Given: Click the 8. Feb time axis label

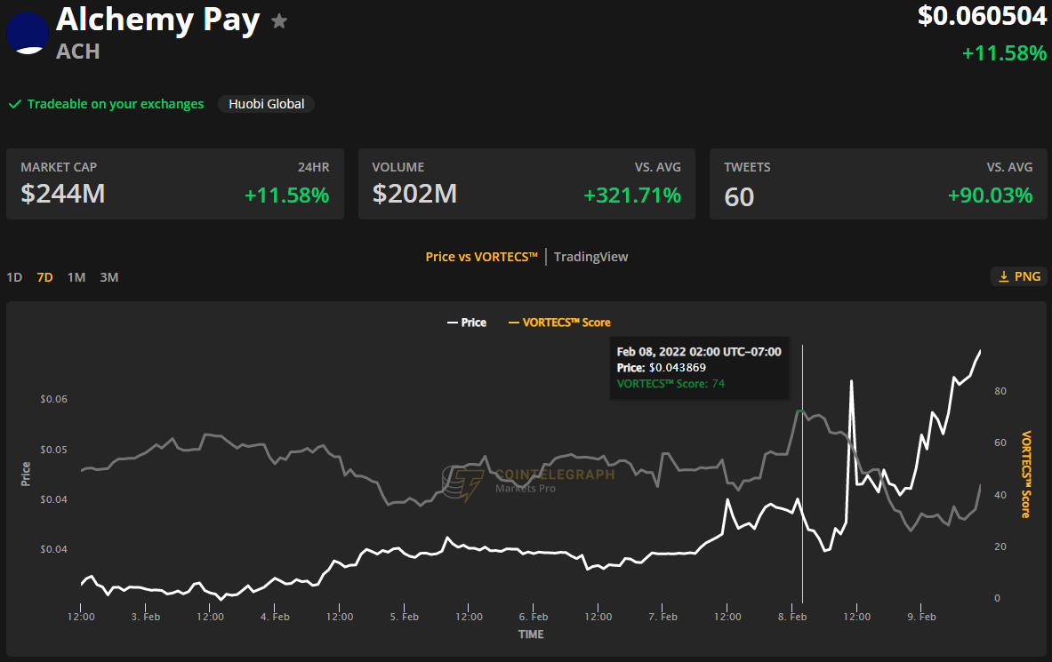Looking at the screenshot, I should pyautogui.click(x=792, y=617).
